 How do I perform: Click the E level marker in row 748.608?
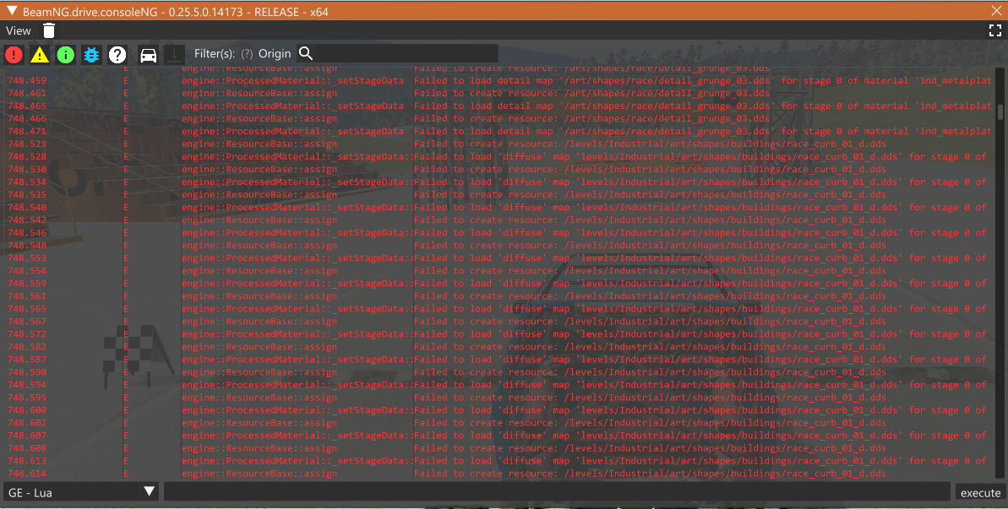coord(126,448)
